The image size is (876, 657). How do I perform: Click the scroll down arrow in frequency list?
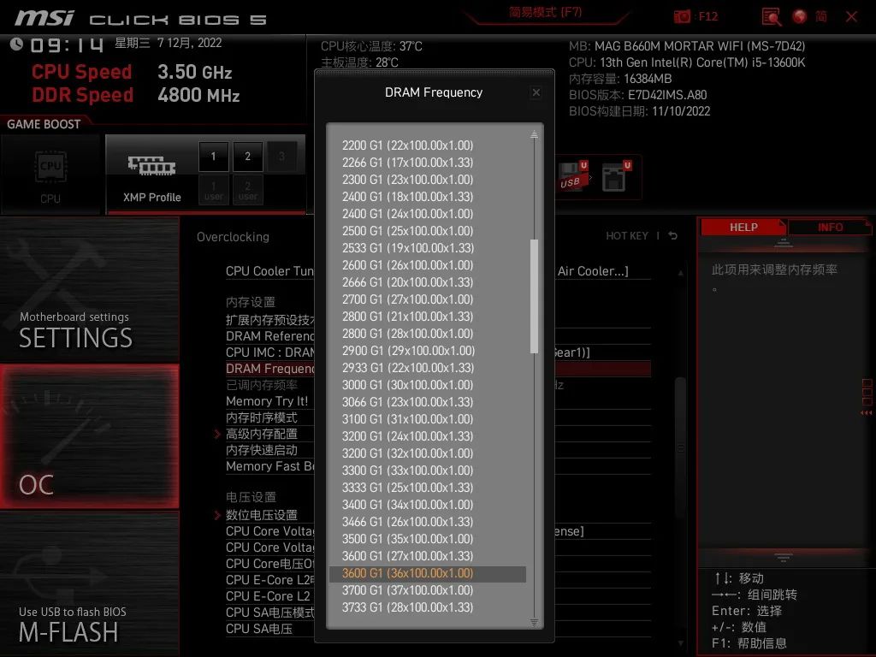(x=534, y=622)
